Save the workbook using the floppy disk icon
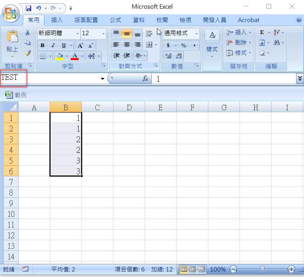304x277 pixels. tap(28, 8)
